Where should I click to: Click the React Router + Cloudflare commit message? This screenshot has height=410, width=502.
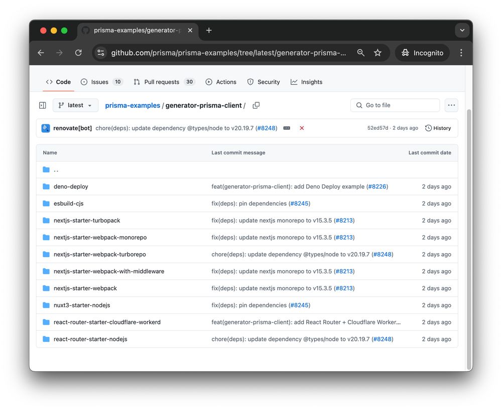[306, 322]
